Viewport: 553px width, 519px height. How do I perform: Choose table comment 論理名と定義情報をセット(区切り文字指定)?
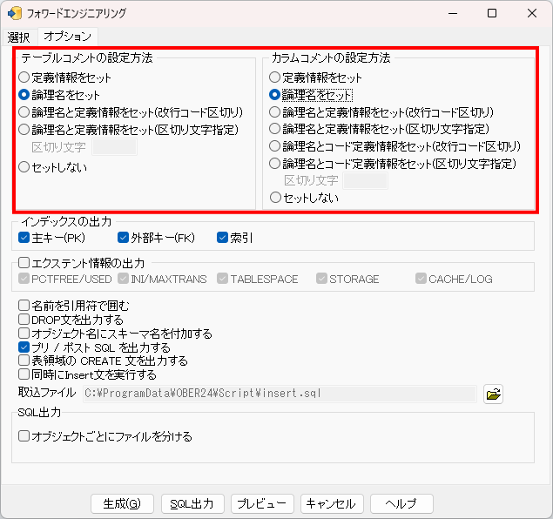click(24, 130)
